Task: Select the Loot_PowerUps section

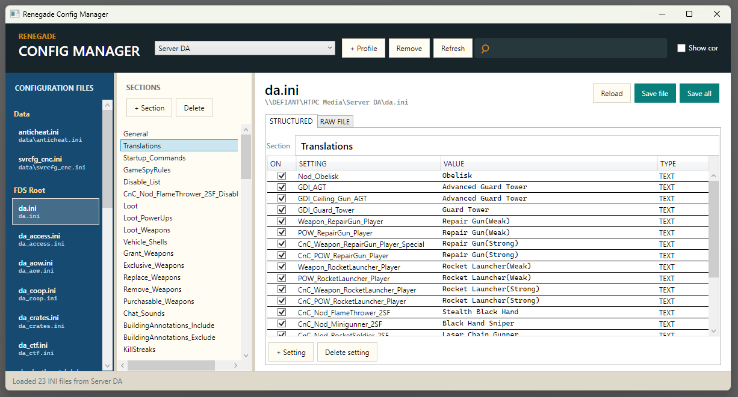Action: [x=179, y=217]
